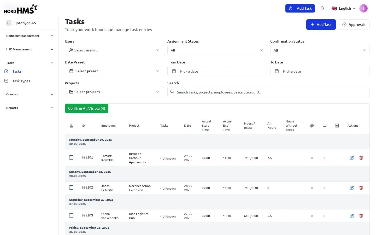Click the All Hours column header
The image size is (376, 235).
tap(272, 126)
